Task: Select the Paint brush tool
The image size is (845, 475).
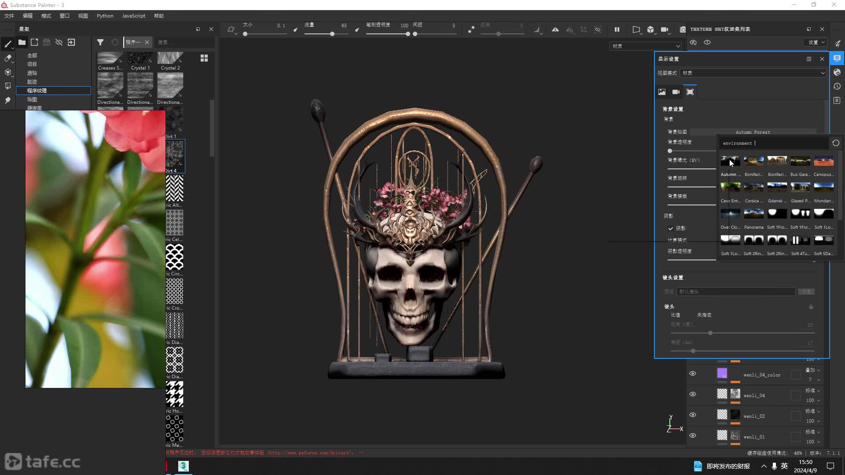Action: click(x=7, y=44)
